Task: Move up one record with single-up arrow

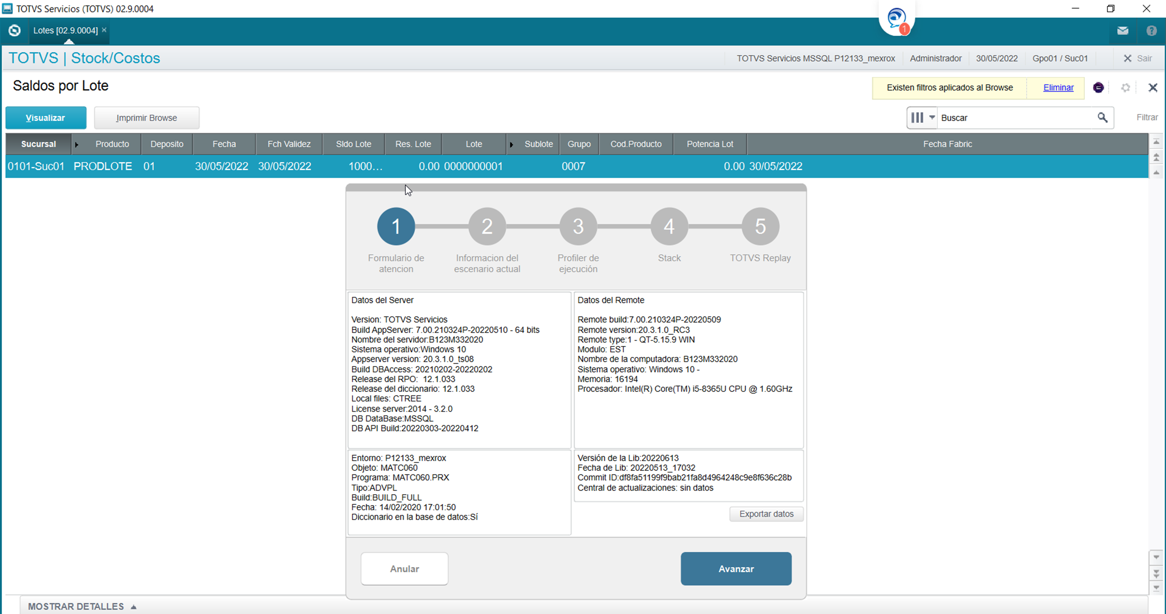Action: tap(1156, 173)
